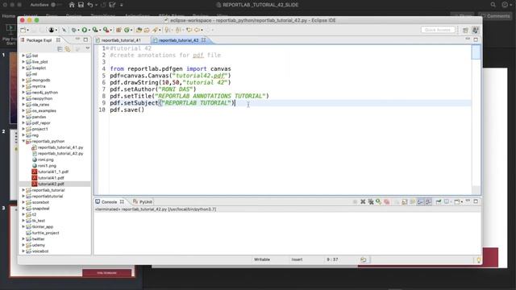This screenshot has height=290, width=516.
Task: Click the Run External Tools icon
Action: click(106, 30)
